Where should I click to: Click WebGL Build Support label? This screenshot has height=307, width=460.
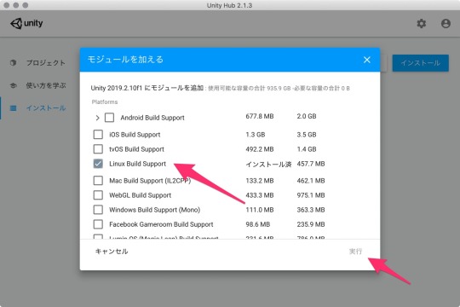pos(140,195)
